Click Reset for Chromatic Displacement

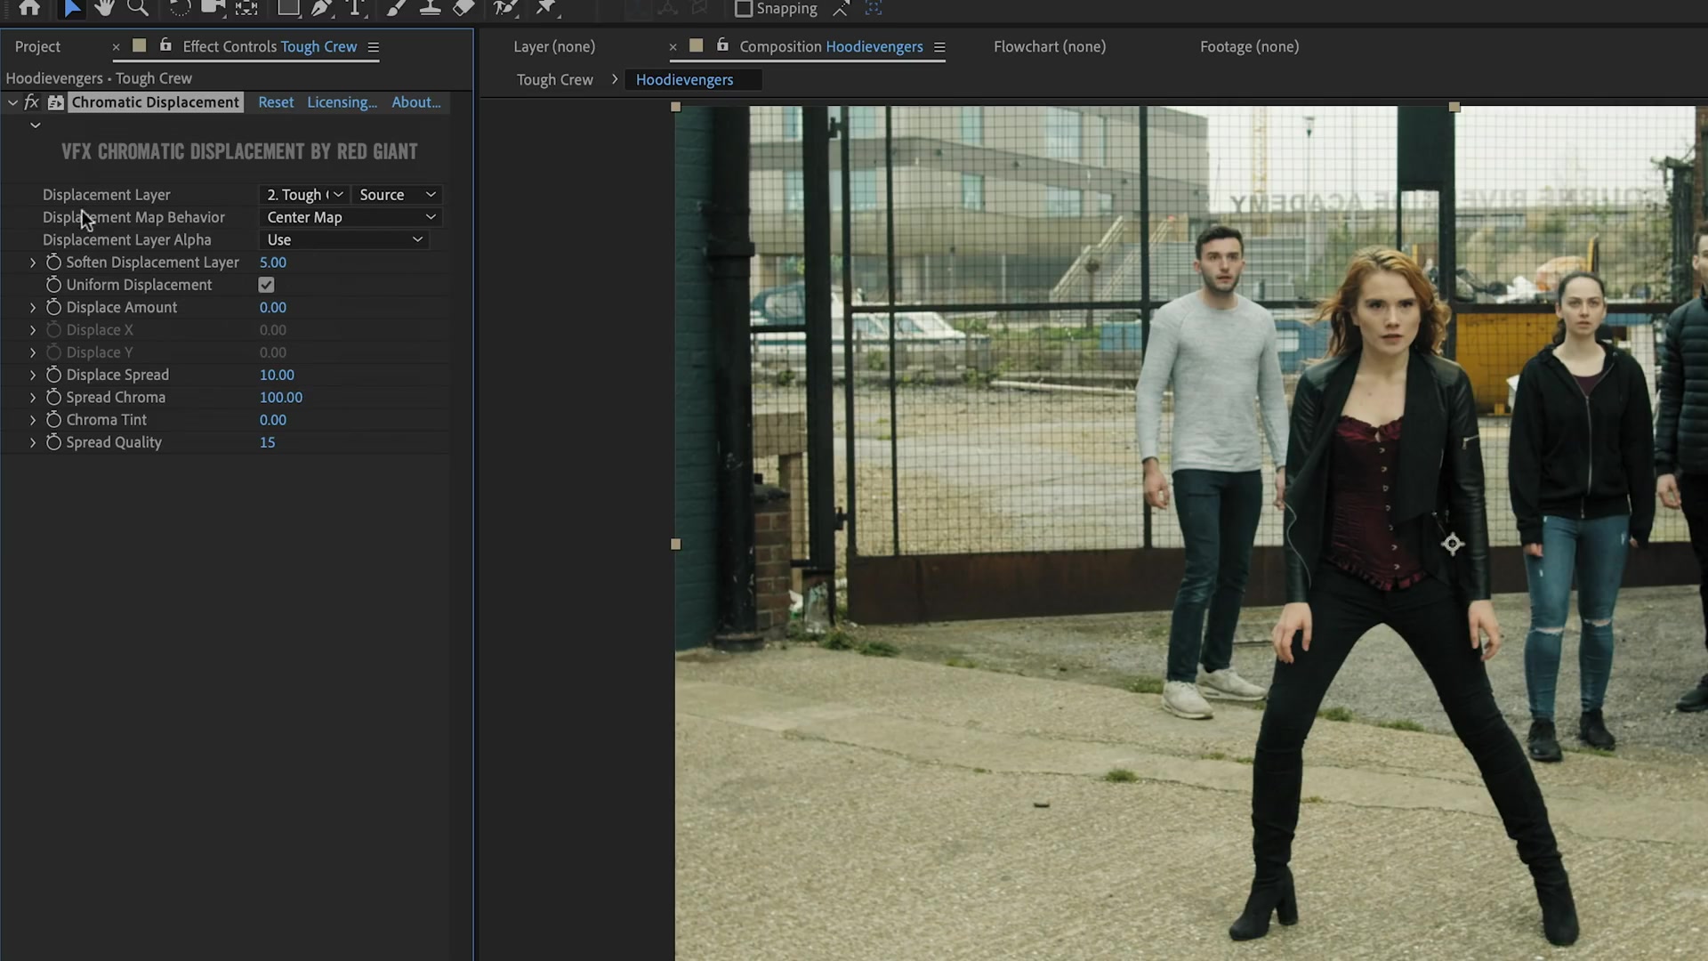[276, 102]
